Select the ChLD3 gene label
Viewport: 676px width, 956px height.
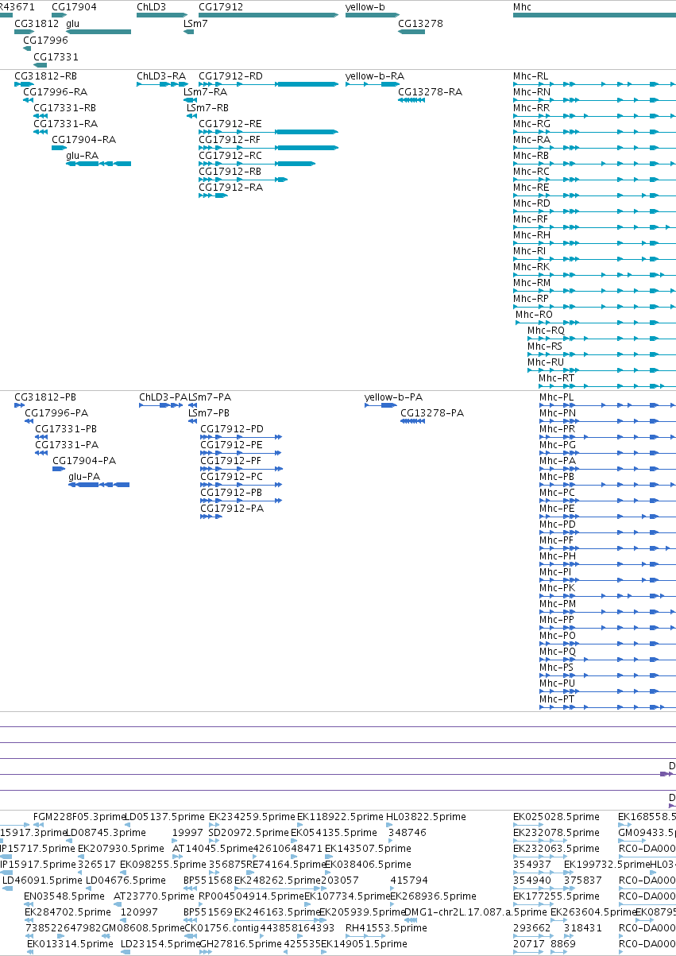pos(152,6)
